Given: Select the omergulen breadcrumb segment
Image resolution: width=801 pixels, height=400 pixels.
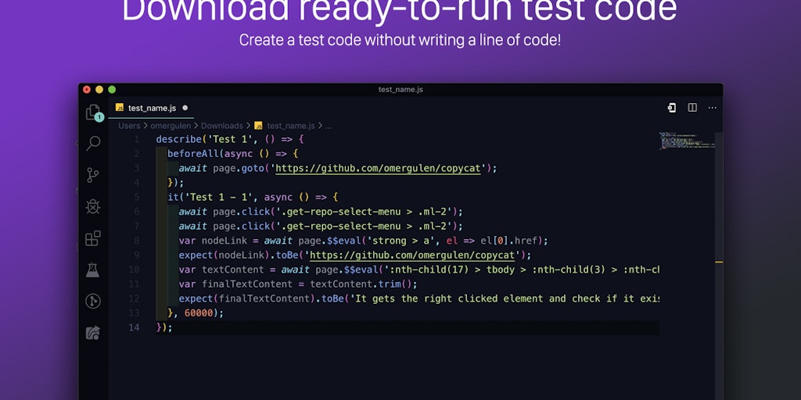Looking at the screenshot, I should point(171,126).
